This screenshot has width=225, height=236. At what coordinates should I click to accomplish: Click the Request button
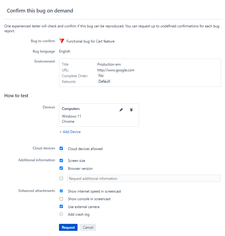[68, 227]
